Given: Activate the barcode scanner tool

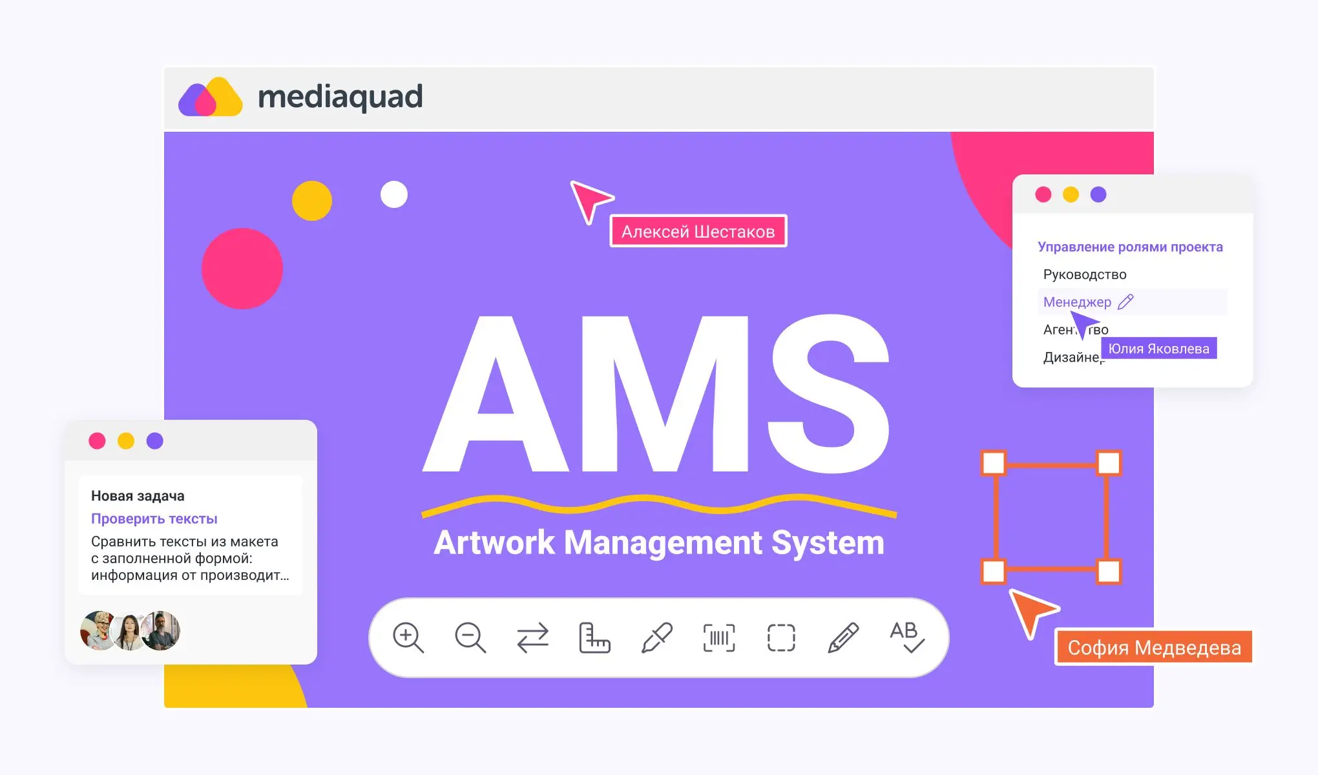Looking at the screenshot, I should (719, 638).
